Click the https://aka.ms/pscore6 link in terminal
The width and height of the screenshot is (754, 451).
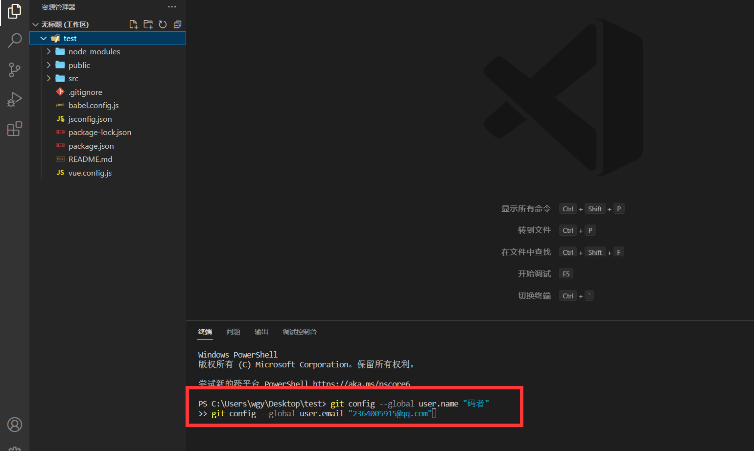click(x=361, y=384)
